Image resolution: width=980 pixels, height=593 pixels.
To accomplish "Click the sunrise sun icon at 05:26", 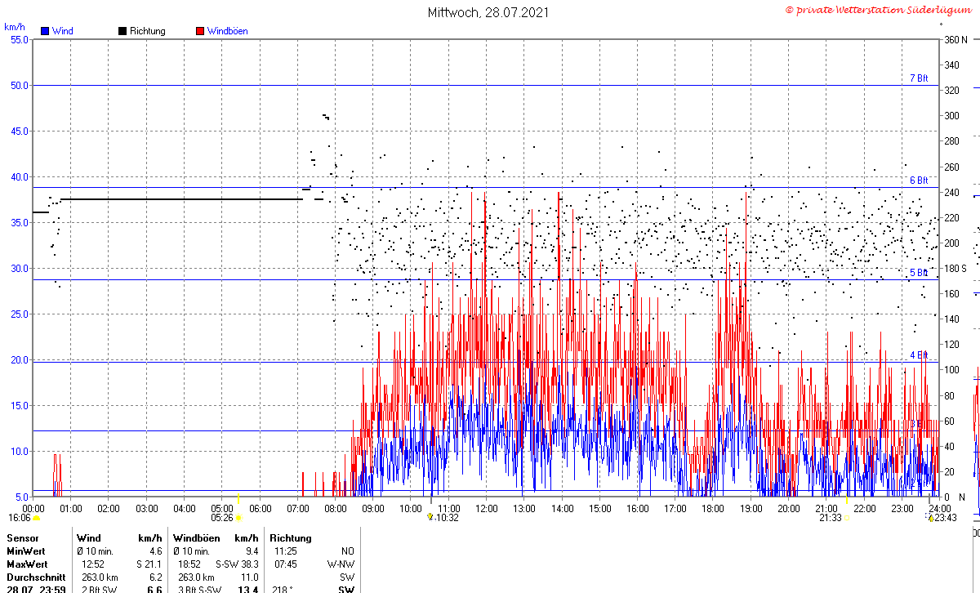I will tap(238, 518).
